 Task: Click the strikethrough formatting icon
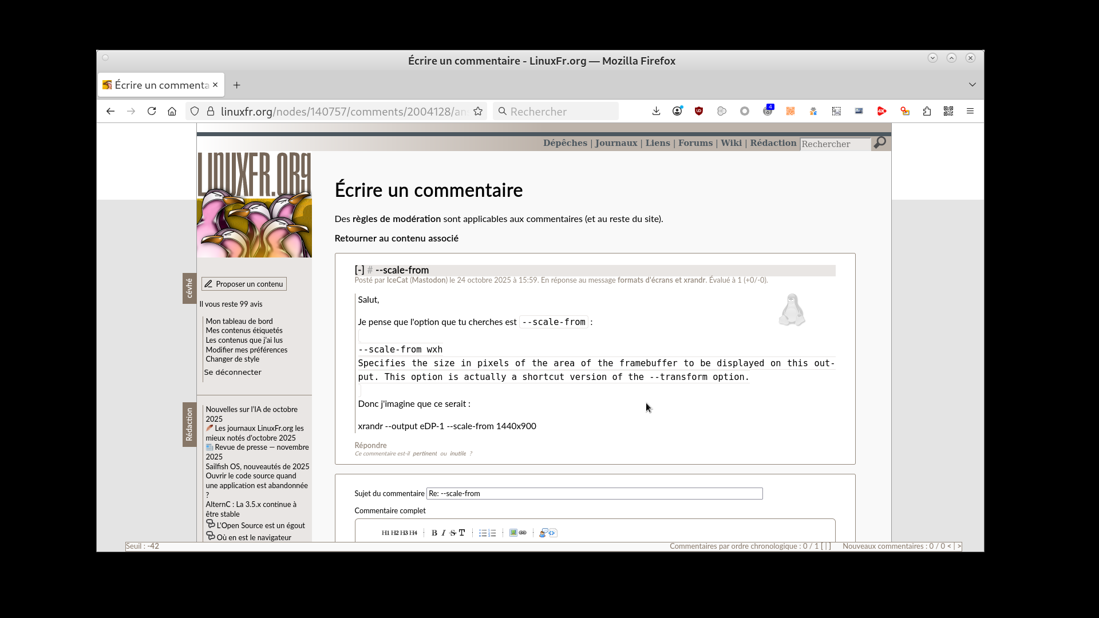[453, 533]
